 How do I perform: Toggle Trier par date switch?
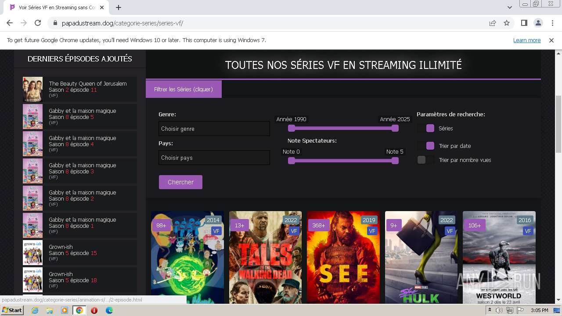click(x=426, y=146)
